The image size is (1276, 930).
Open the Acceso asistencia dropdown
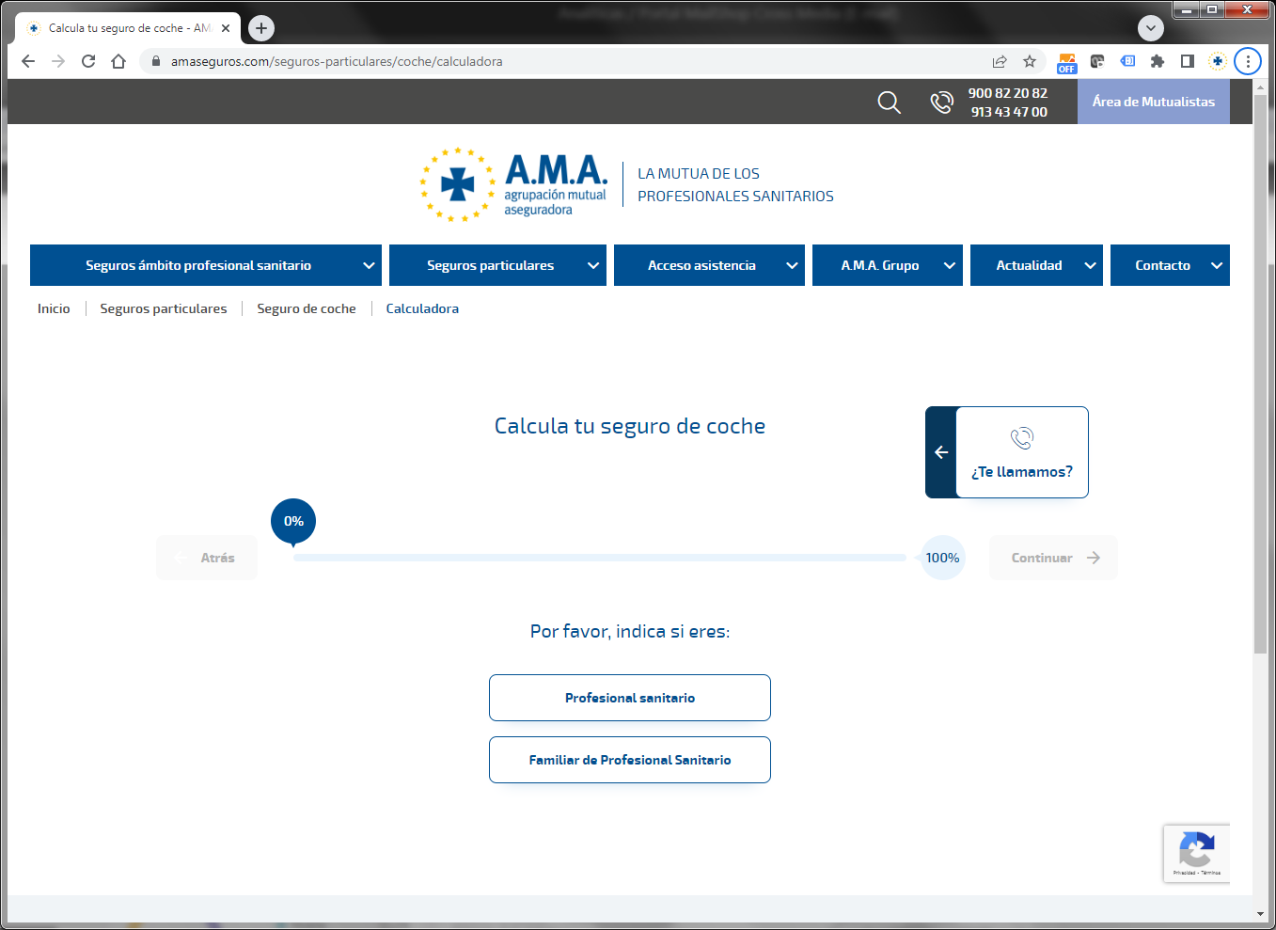pyautogui.click(x=709, y=265)
